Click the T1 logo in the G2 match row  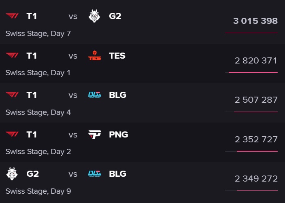coord(12,16)
